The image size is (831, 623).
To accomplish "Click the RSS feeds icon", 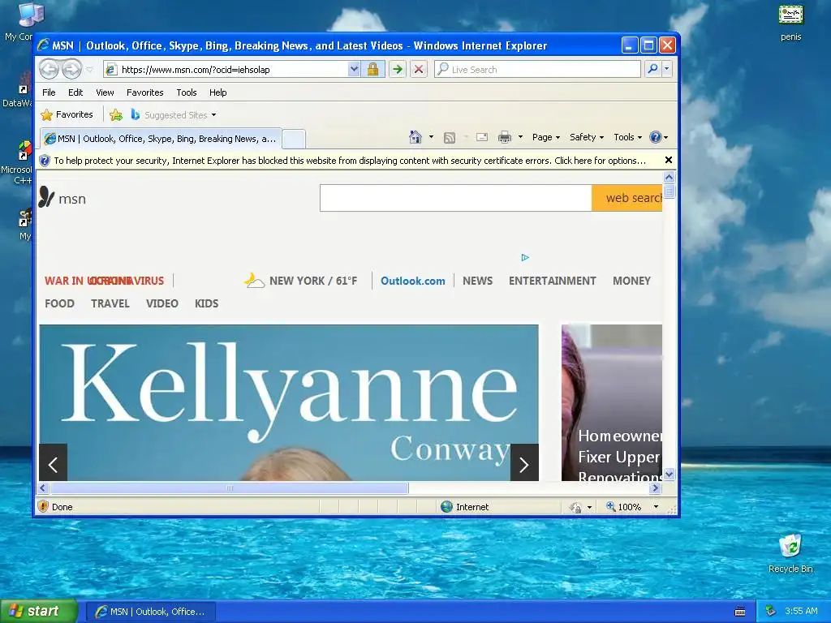I will pos(450,138).
